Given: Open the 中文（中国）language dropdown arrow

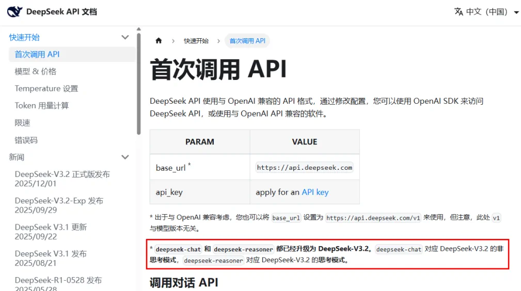Looking at the screenshot, I should point(516,12).
